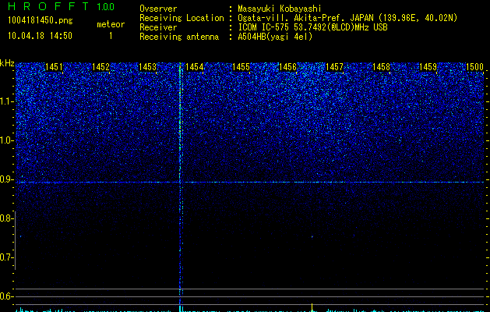The image size is (490, 312).
Task: Click receiver value ICOM IC-575 53.7492 MHz
Action: pos(312,27)
